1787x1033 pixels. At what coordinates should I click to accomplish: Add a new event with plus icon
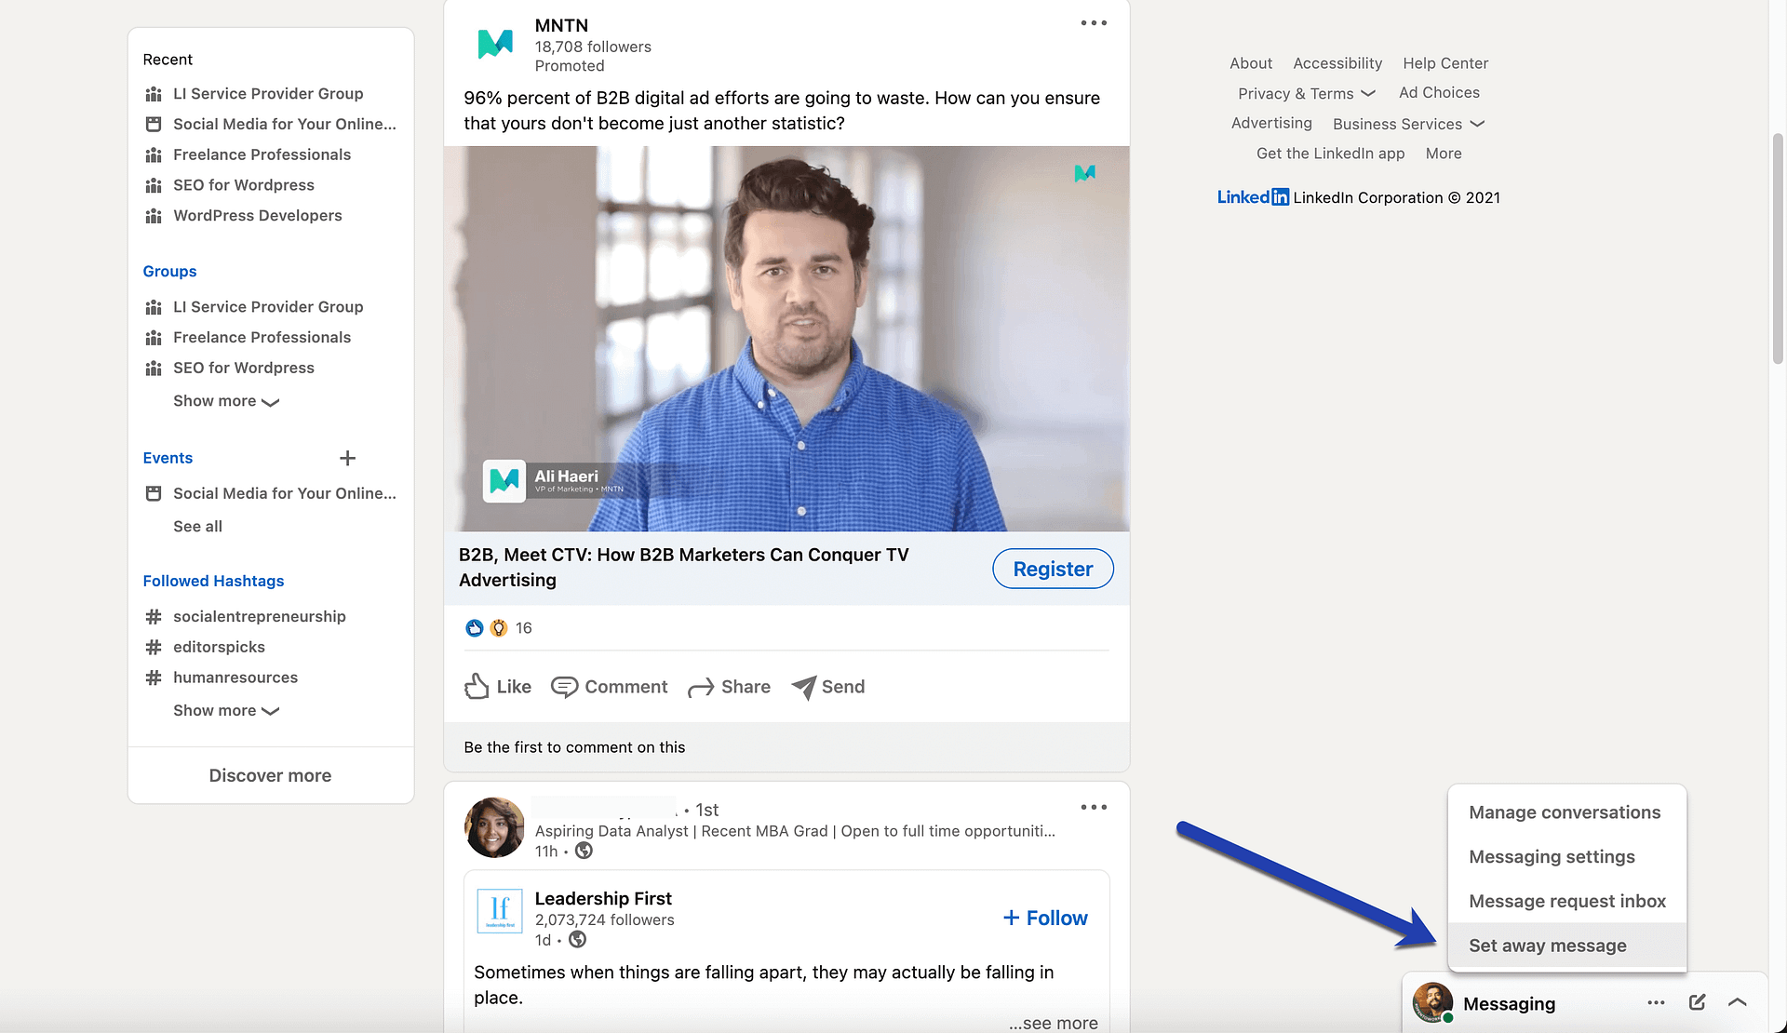coord(347,458)
